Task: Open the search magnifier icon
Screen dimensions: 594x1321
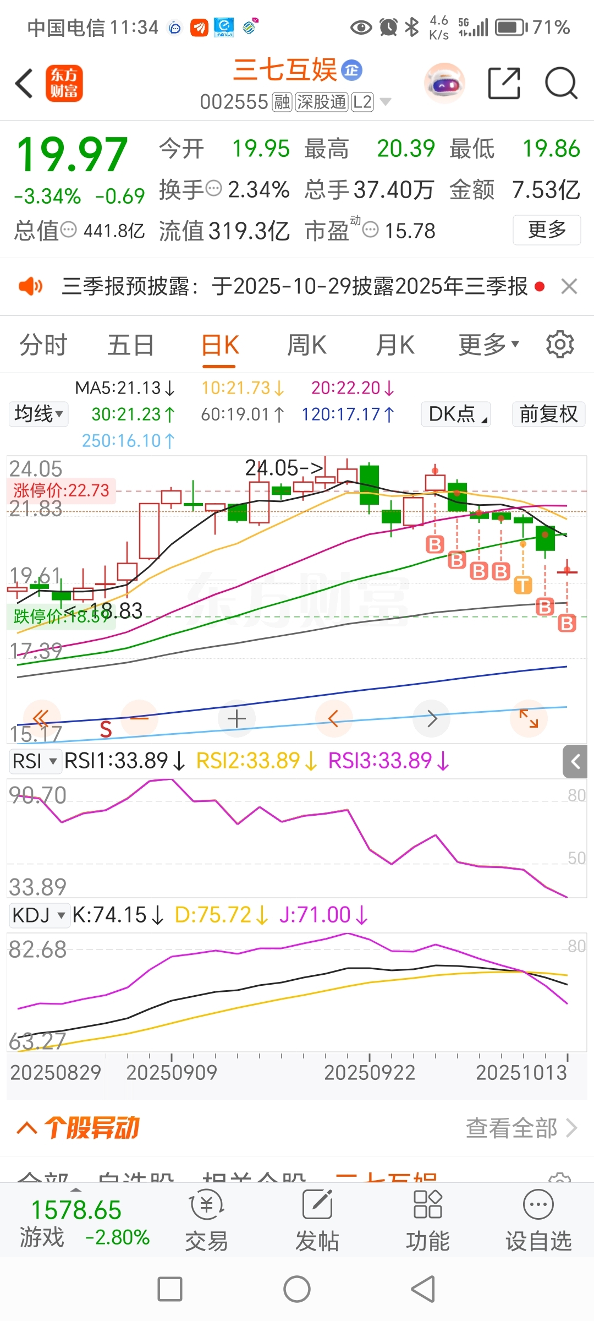Action: (560, 84)
